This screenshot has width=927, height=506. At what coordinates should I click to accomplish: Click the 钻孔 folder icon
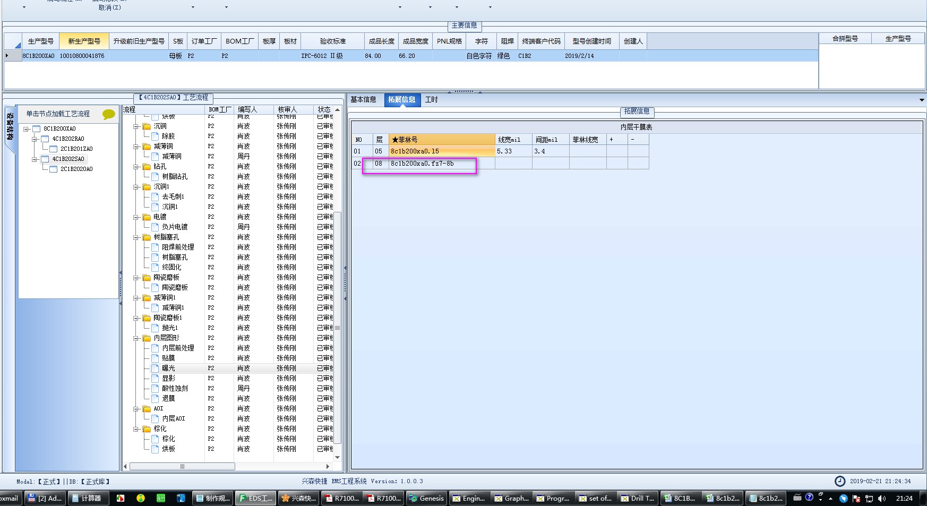(x=147, y=167)
